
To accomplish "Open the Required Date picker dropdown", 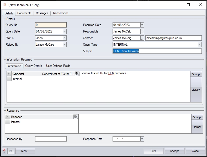I will click(142, 25).
